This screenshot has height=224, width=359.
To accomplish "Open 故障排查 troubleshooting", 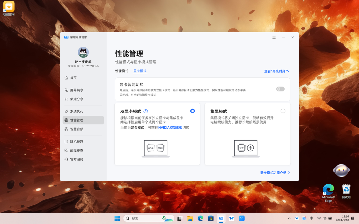I will tap(83, 151).
